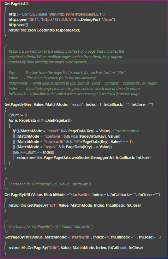Click the GetPageList() function name
The height and width of the screenshot is (259, 168).
tap(16, 4)
